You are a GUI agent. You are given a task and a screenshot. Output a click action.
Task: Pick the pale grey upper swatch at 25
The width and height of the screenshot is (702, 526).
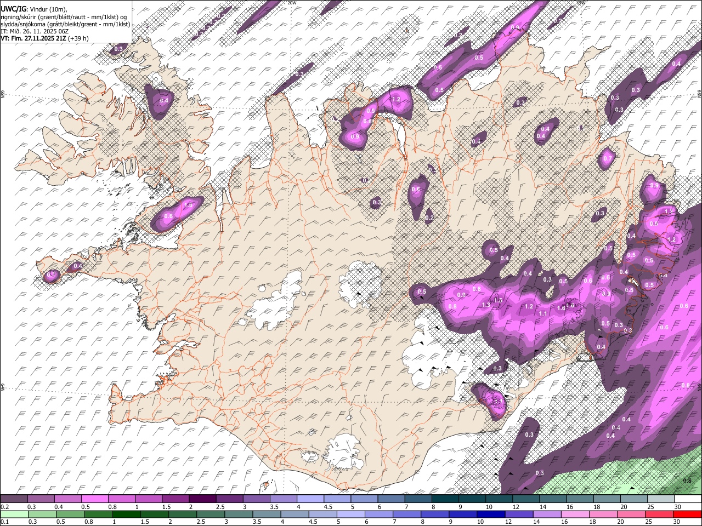[660, 499]
